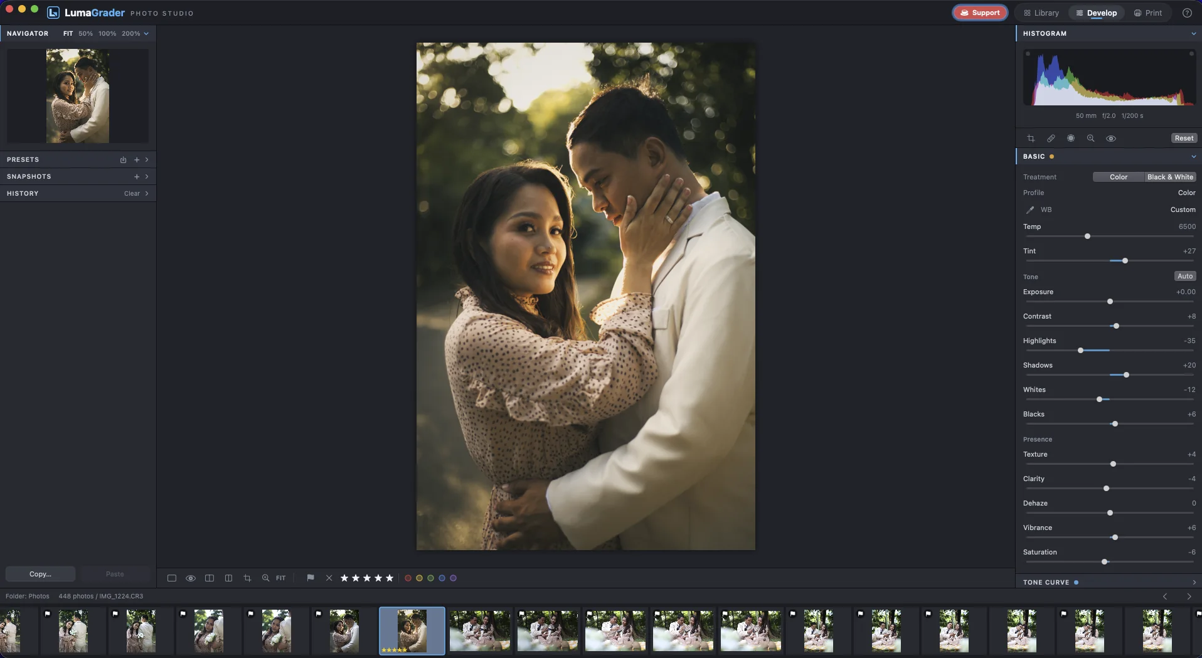Image resolution: width=1202 pixels, height=658 pixels.
Task: Apply the red color label
Action: (x=408, y=578)
